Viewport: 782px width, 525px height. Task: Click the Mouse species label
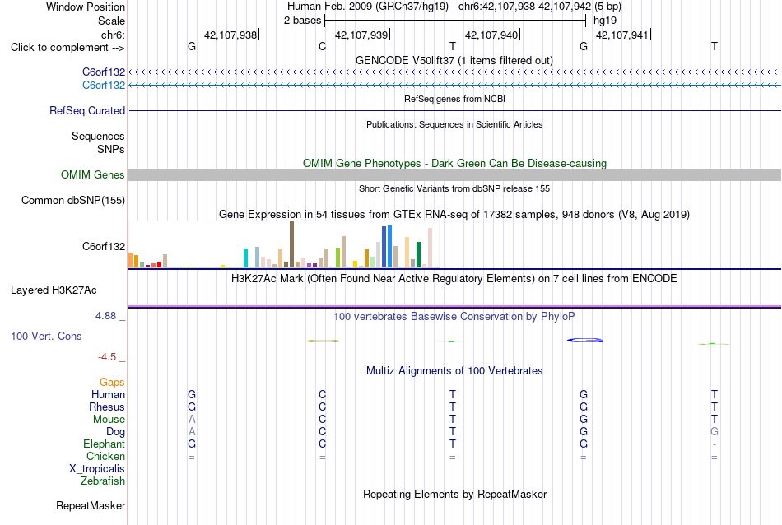[x=109, y=420]
